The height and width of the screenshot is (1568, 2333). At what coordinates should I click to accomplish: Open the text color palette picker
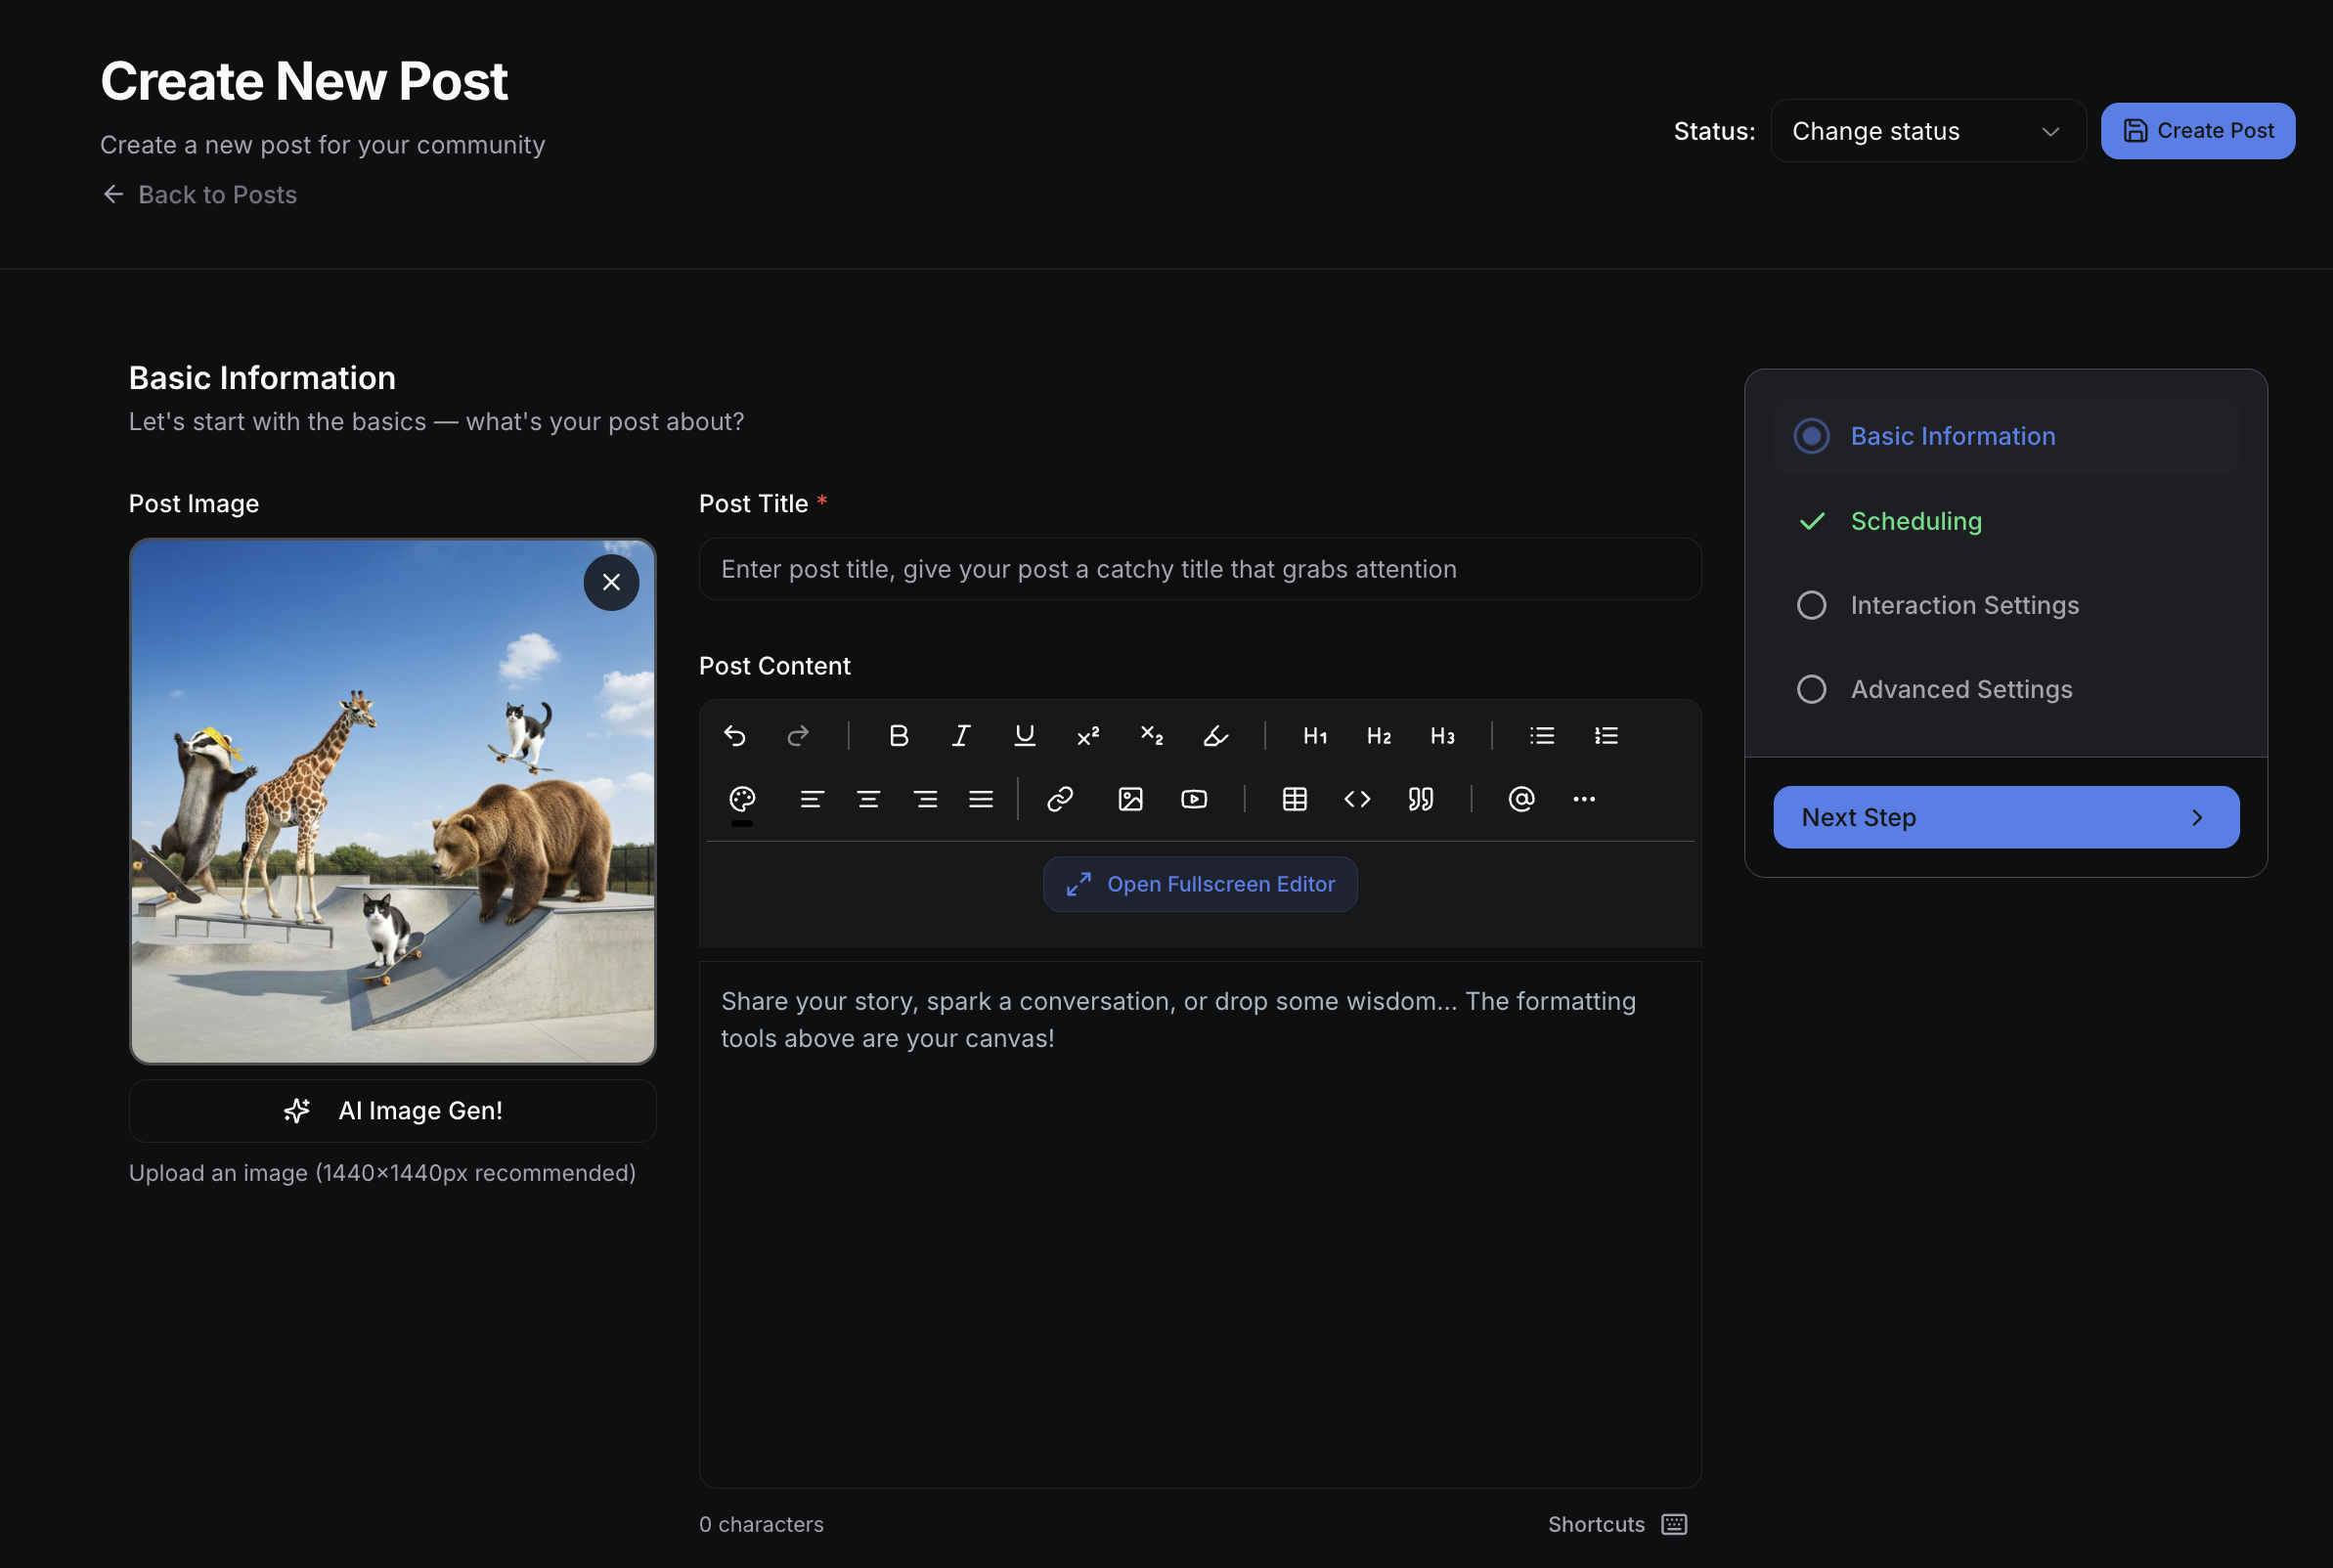[742, 799]
